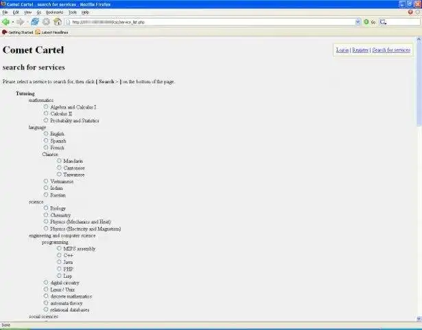The image size is (422, 330).
Task: Open the View menu
Action: click(27, 12)
